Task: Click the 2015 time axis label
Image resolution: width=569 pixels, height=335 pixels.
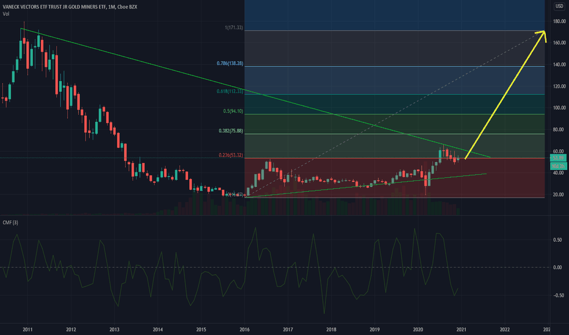Action: pyautogui.click(x=201, y=330)
